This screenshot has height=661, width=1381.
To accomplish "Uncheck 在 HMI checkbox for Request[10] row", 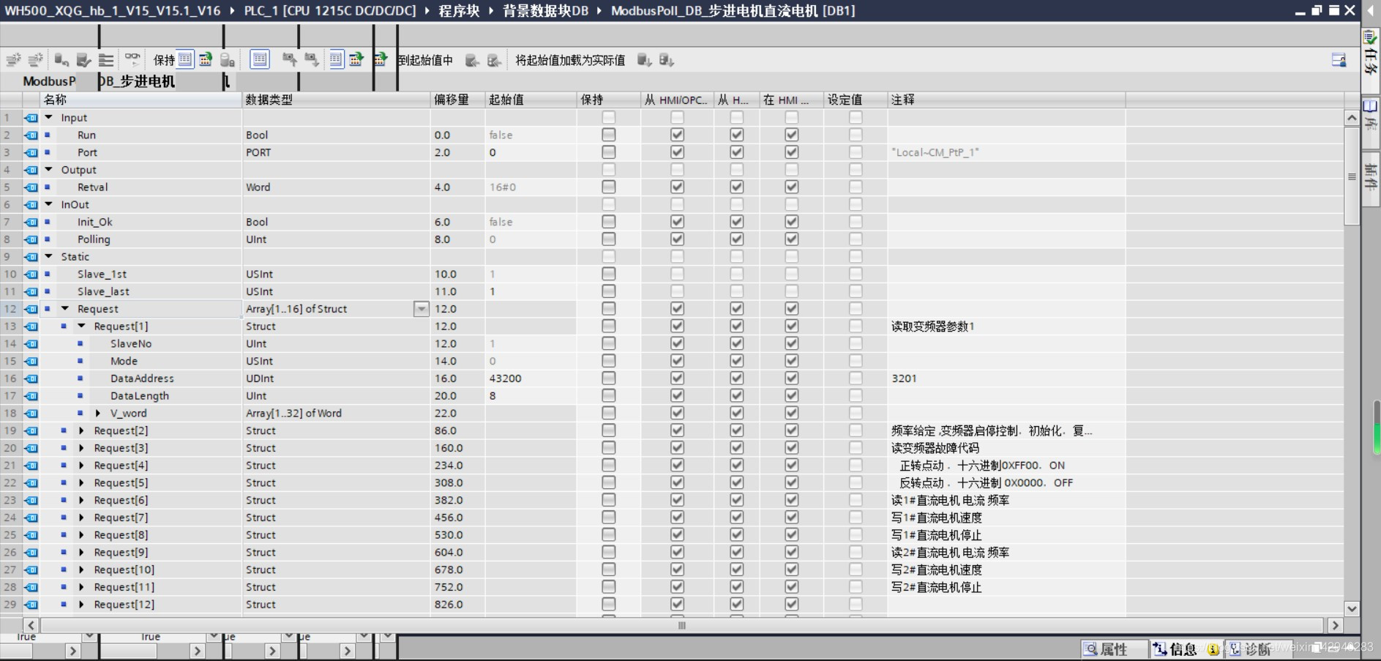I will click(x=791, y=569).
